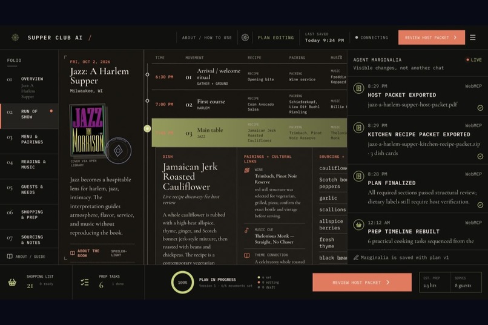
Task: Click the aperture icon beside Plan Editing
Action: [x=245, y=38]
